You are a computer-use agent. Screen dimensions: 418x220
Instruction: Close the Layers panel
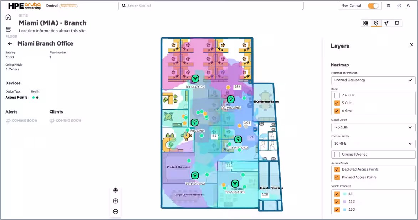pyautogui.click(x=411, y=45)
